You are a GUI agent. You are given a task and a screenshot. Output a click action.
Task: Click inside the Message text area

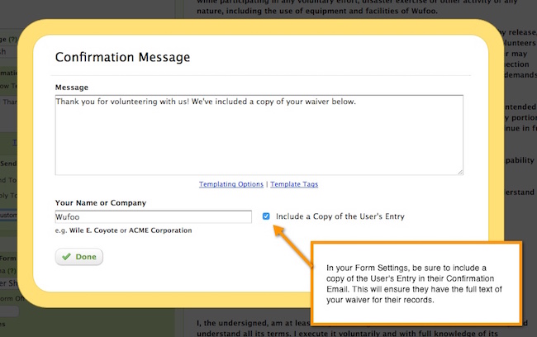point(259,135)
